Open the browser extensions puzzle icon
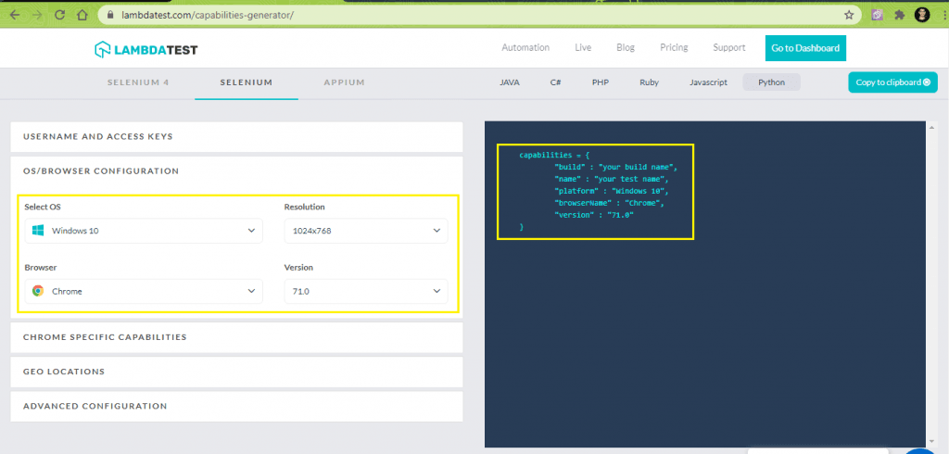Viewport: 949px width, 454px height. coord(898,15)
